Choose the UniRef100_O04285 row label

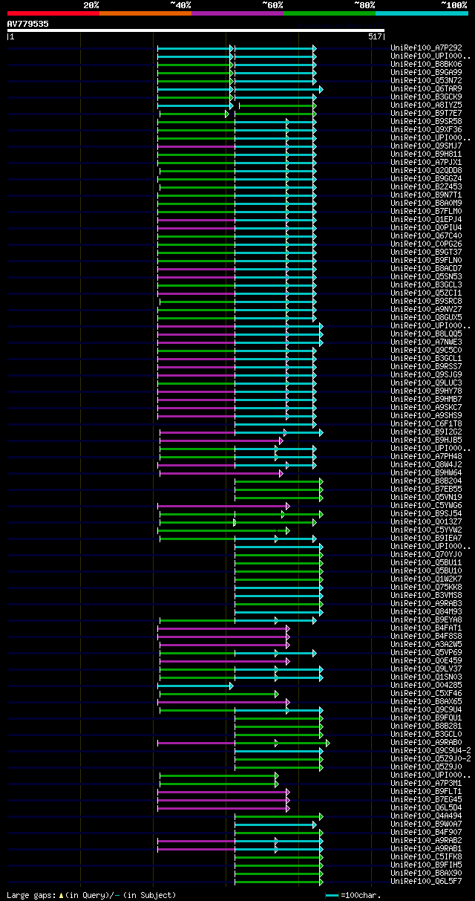pyautogui.click(x=427, y=685)
